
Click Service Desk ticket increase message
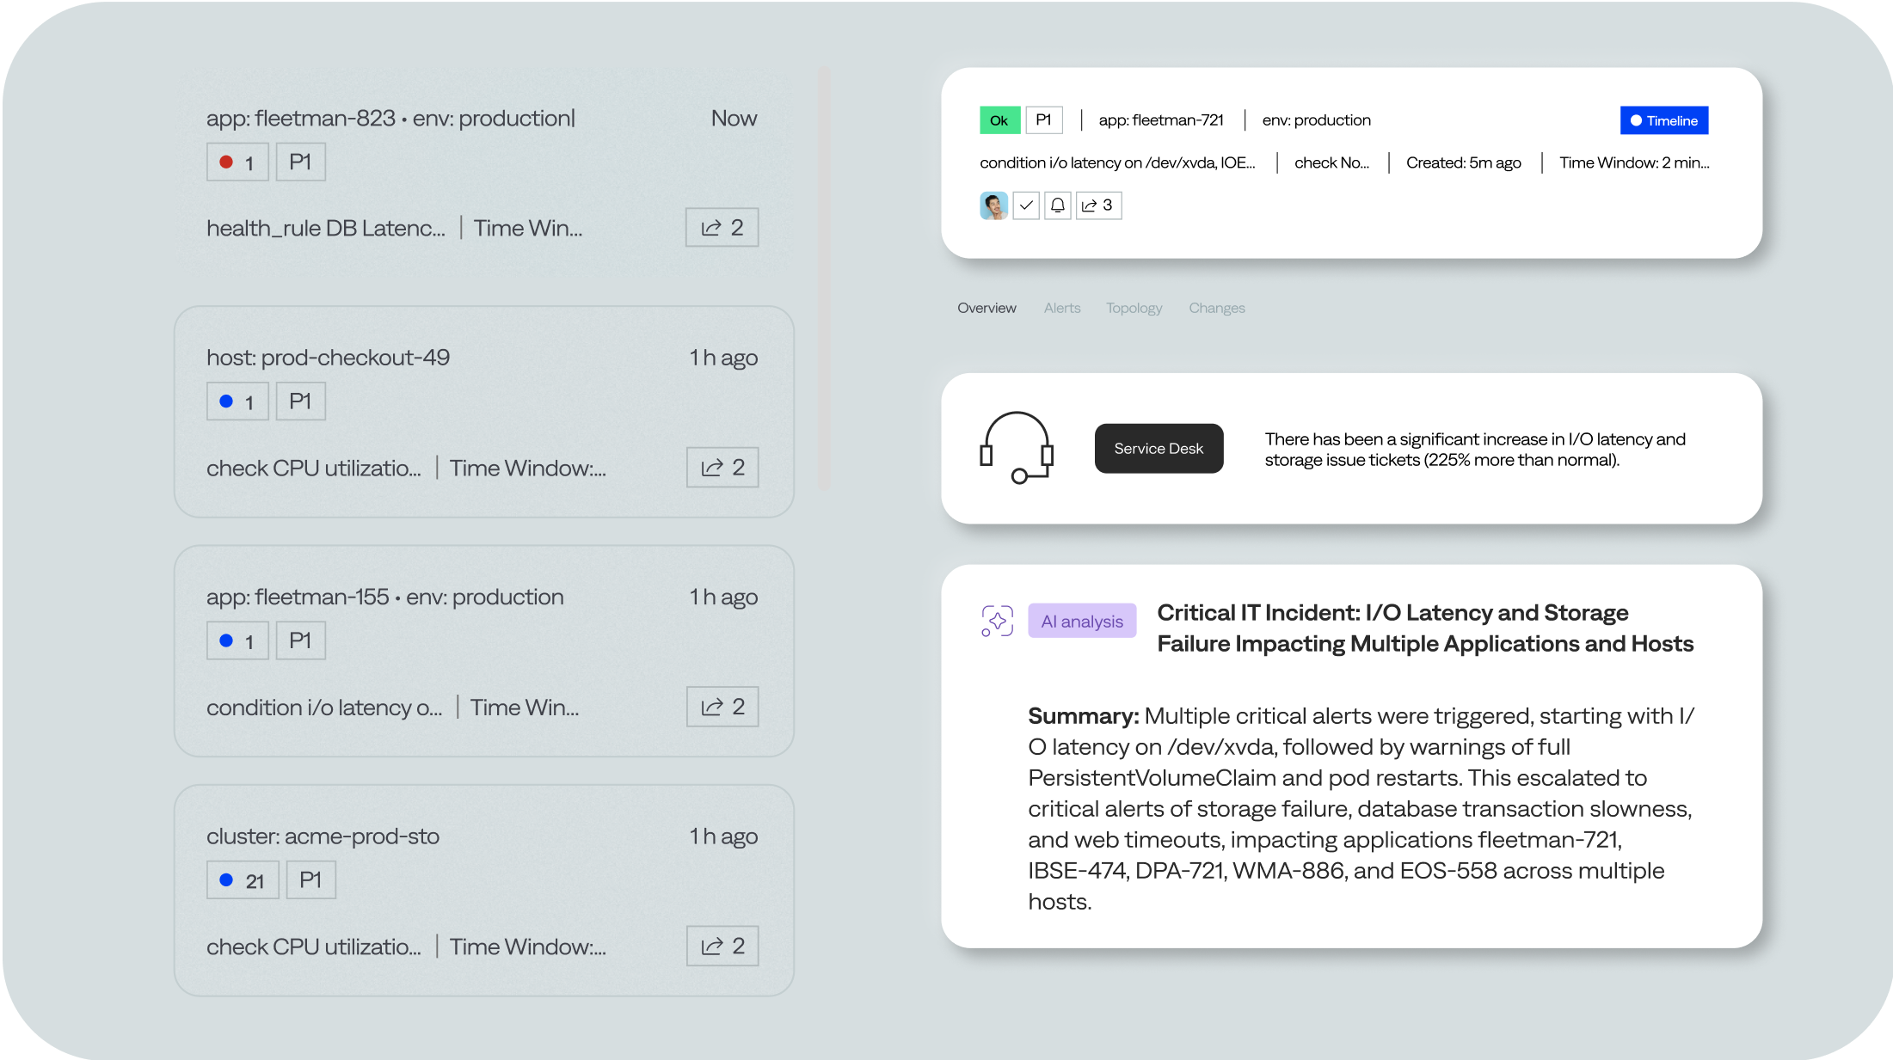point(1475,450)
